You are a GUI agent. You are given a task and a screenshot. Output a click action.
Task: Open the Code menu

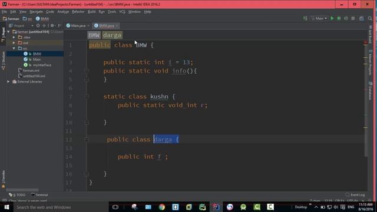point(50,12)
